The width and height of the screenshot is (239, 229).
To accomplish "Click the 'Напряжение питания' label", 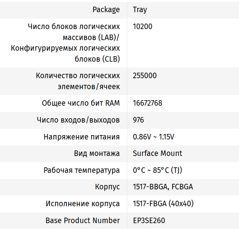I will coord(82,137).
